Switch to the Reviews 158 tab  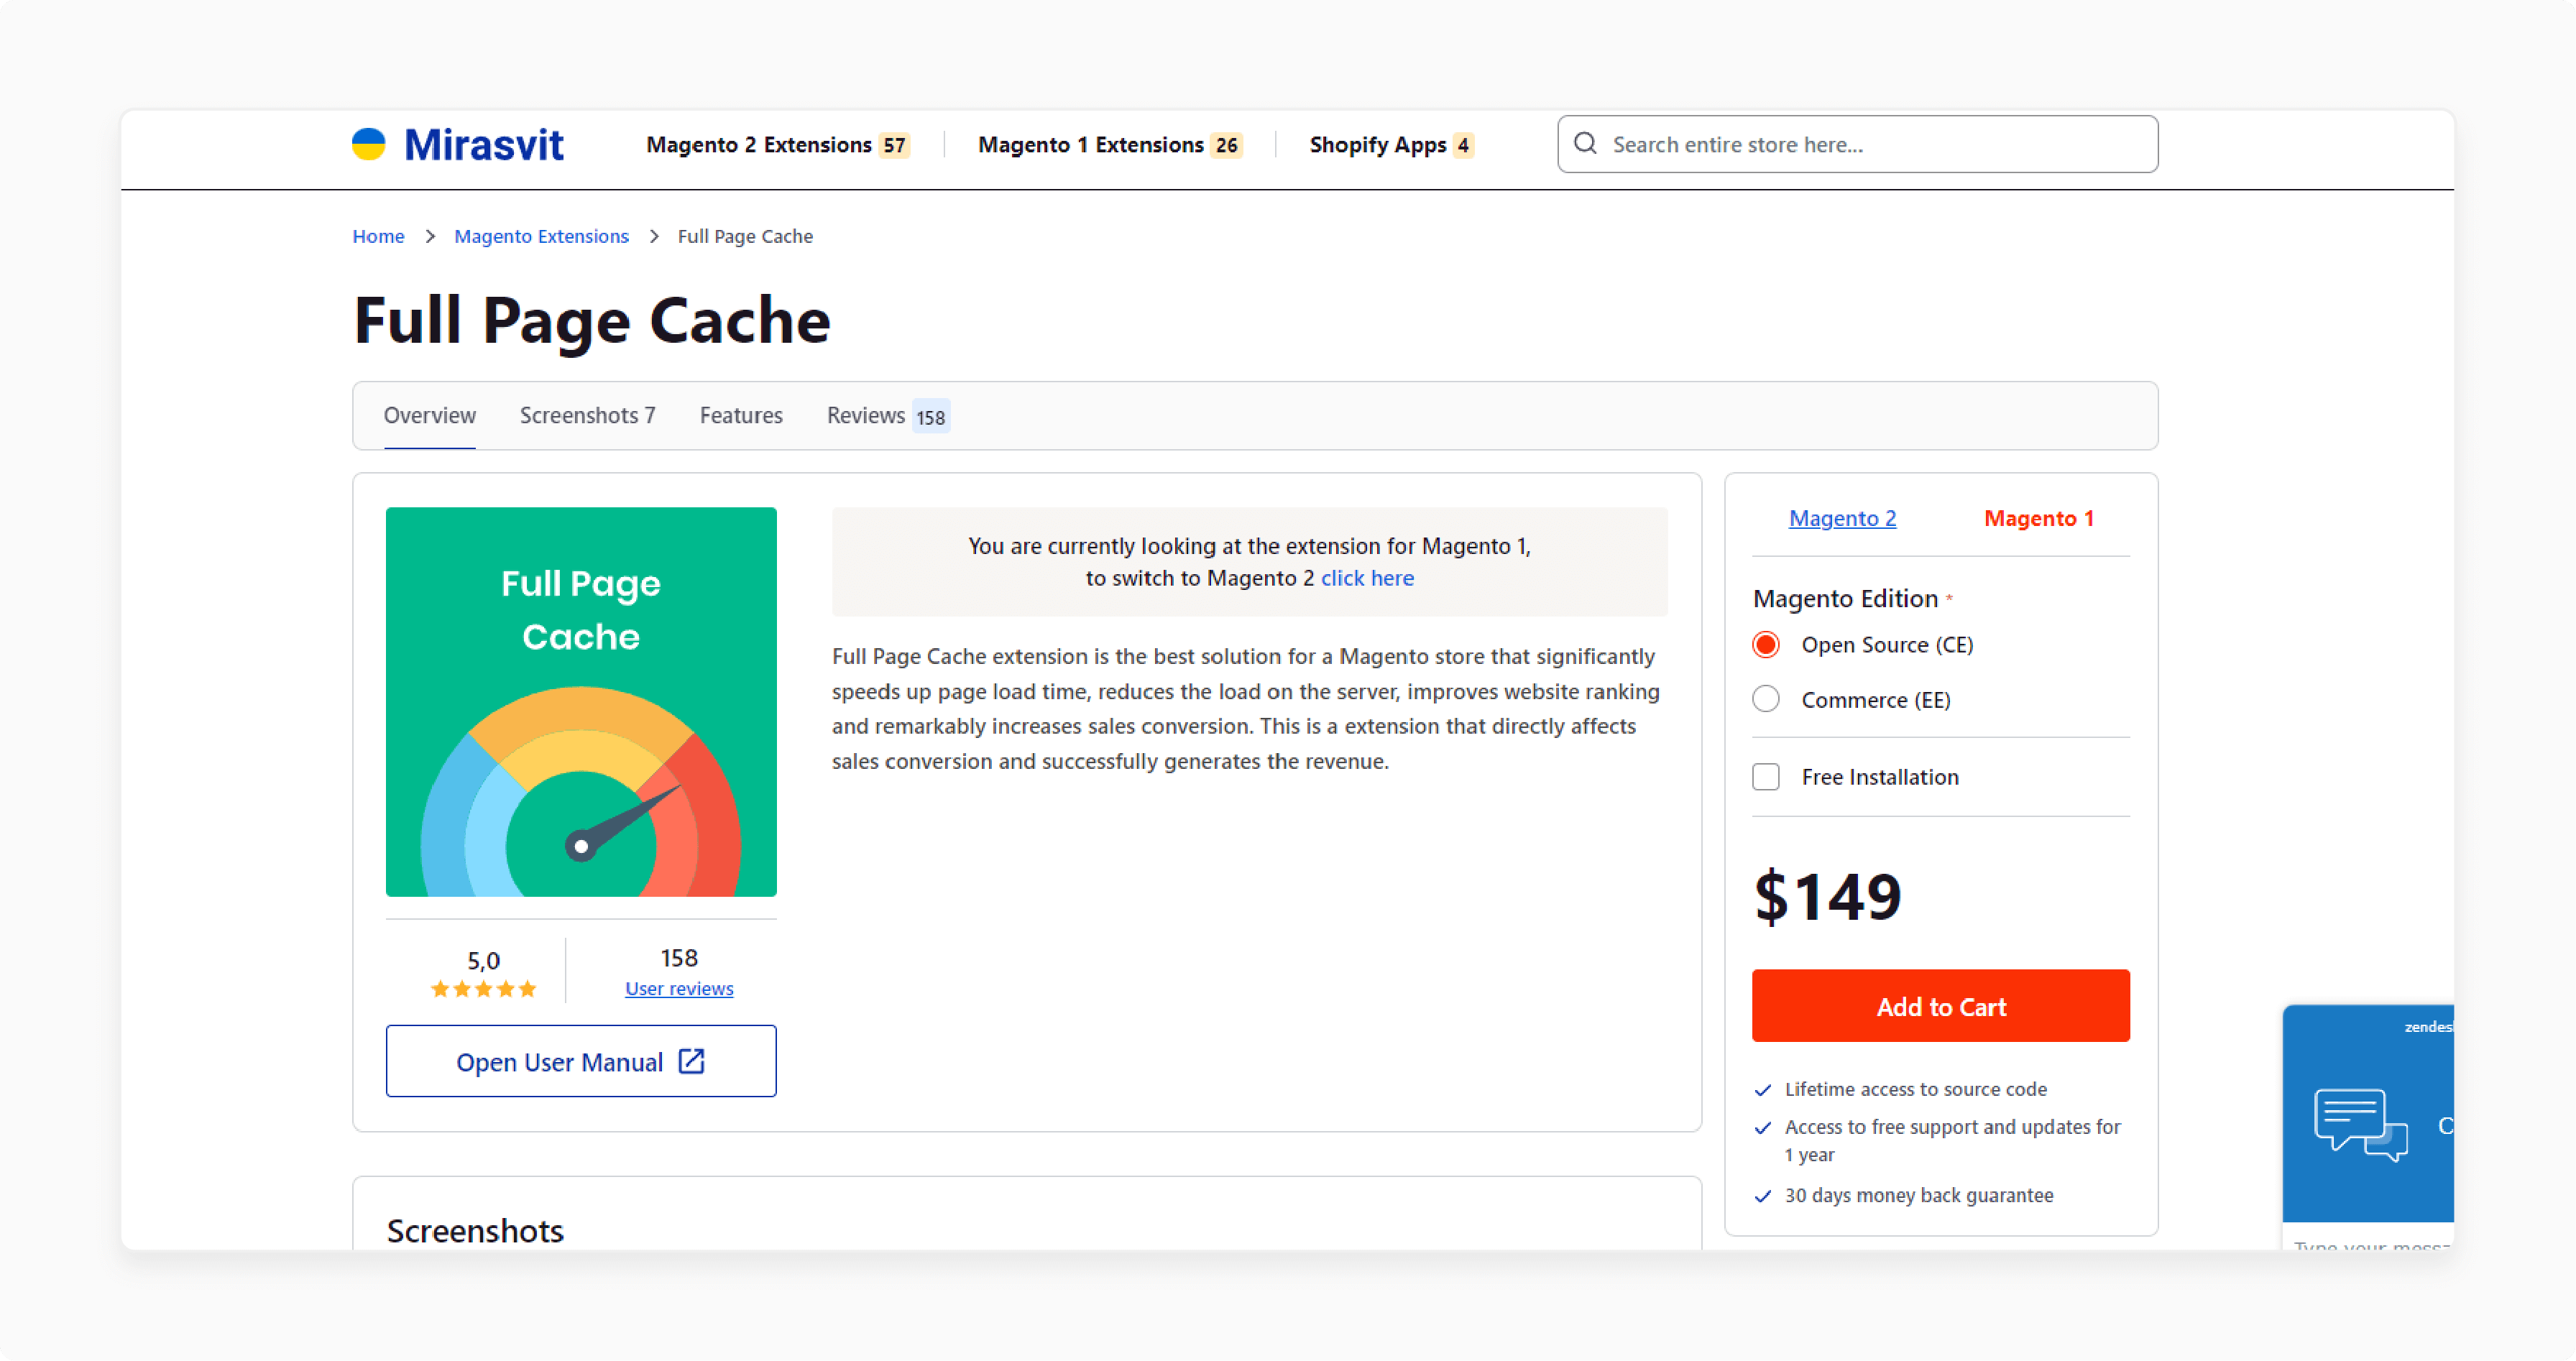click(x=887, y=416)
